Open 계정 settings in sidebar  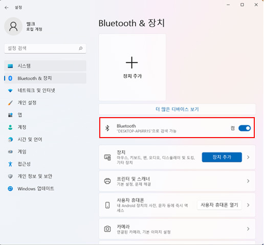[x=45, y=127]
